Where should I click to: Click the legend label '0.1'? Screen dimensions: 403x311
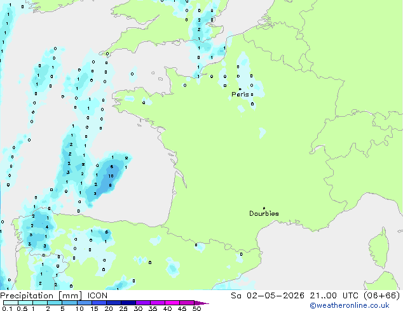click(x=7, y=308)
